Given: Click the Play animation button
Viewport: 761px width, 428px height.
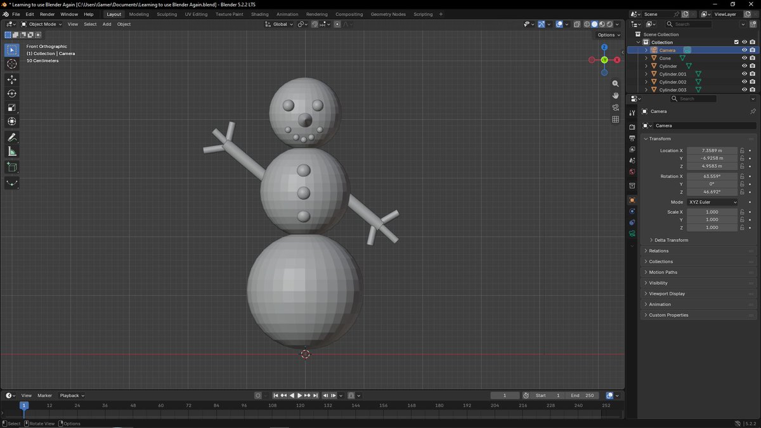Looking at the screenshot, I should (299, 396).
